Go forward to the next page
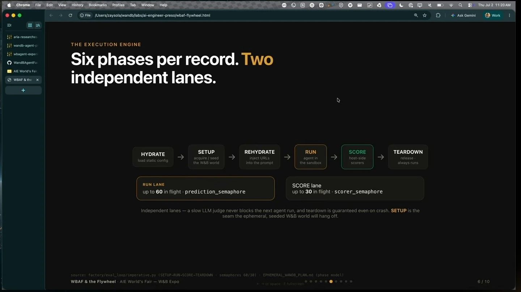Screen dimensions: 521x292 pos(60,16)
